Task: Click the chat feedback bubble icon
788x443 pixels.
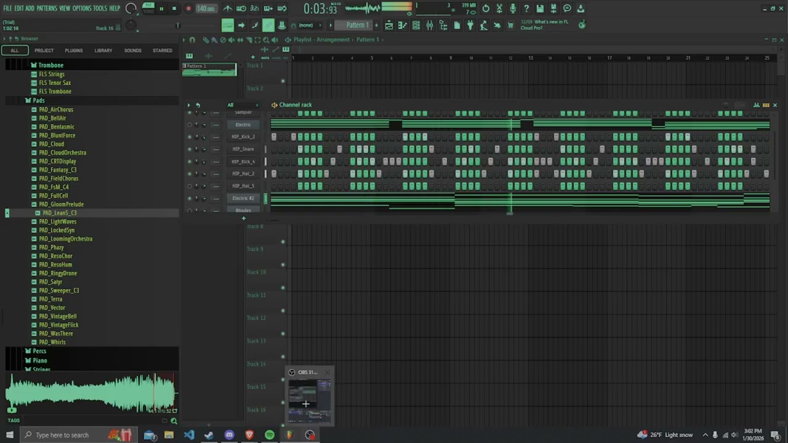Action: pyautogui.click(x=567, y=9)
